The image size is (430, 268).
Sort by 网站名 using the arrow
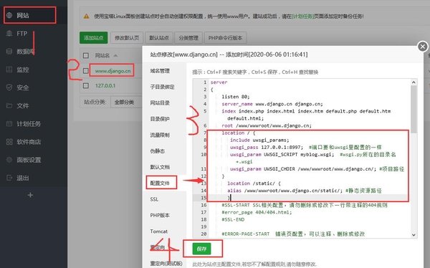click(x=115, y=55)
